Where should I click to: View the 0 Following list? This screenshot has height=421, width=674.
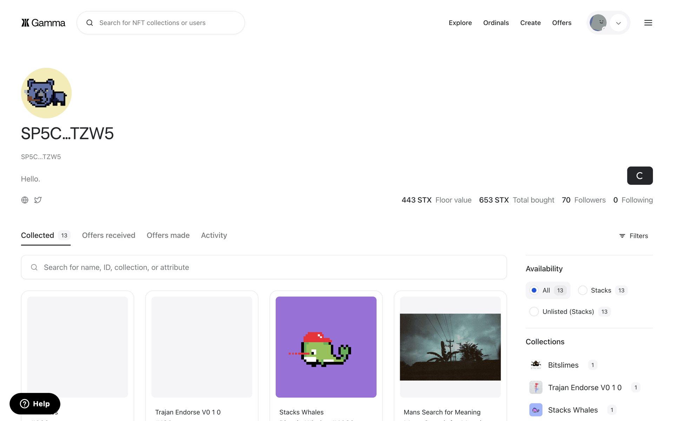(633, 200)
